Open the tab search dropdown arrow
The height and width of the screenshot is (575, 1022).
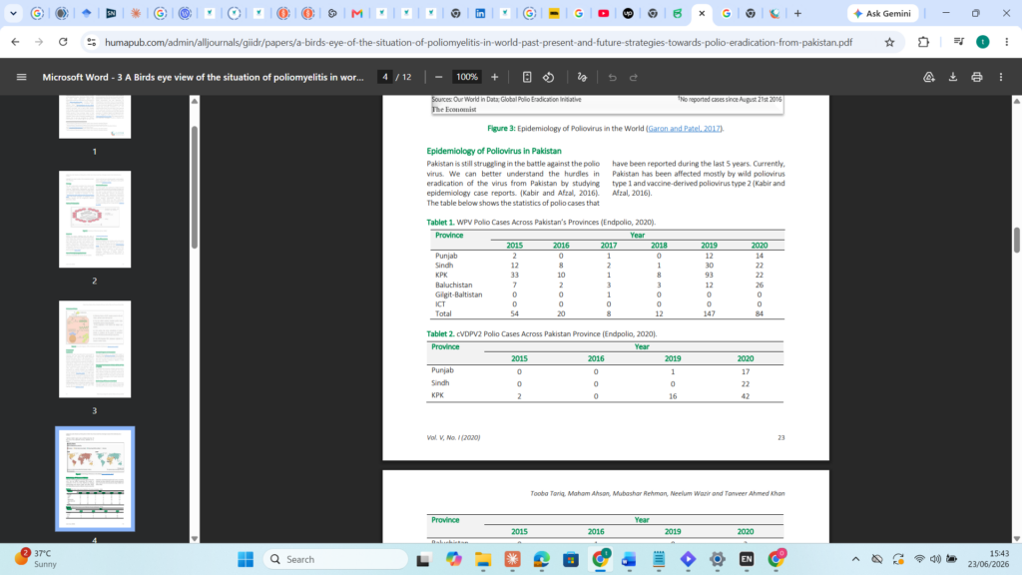click(x=13, y=13)
